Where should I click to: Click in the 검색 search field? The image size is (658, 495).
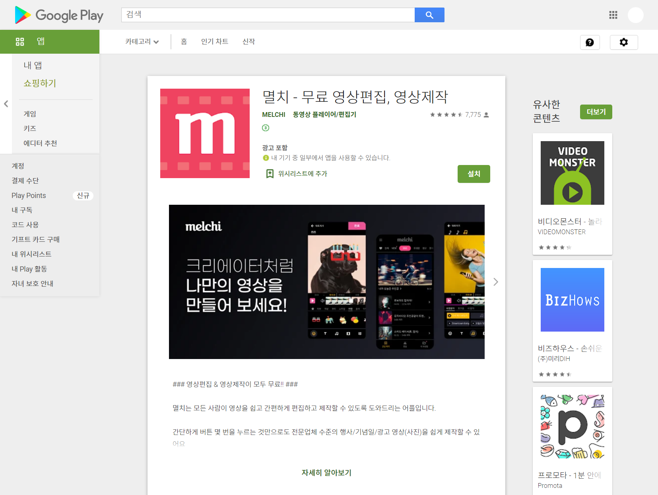(x=268, y=15)
